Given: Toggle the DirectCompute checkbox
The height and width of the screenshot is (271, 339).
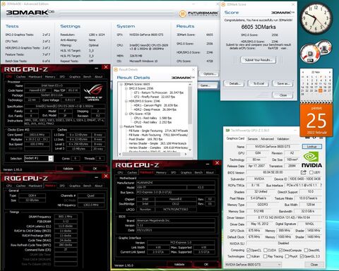Looking at the screenshot, I should 280,250.
